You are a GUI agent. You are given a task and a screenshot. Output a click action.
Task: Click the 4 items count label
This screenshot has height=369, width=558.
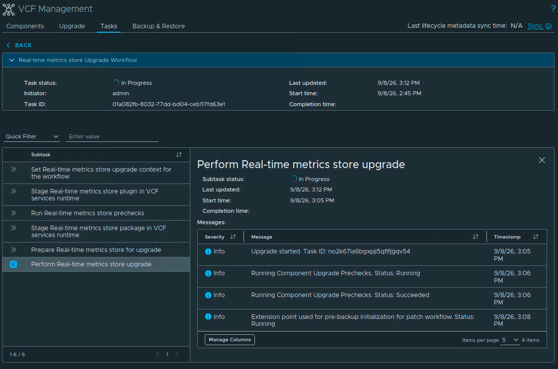coord(531,340)
